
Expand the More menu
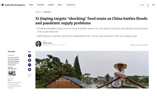(60, 5)
